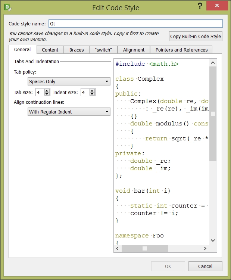This screenshot has height=280, width=231.
Task: Click the "private:" line in preview
Action: click(x=130, y=153)
